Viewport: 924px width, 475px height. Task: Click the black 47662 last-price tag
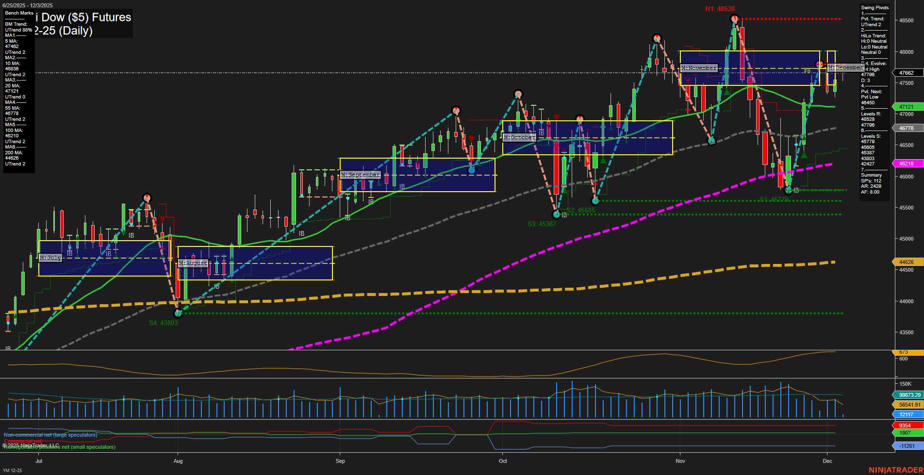907,73
